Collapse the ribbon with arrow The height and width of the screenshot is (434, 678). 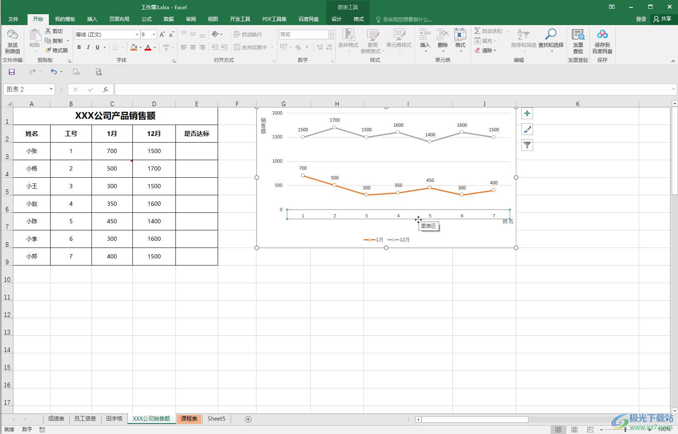pyautogui.click(x=673, y=61)
